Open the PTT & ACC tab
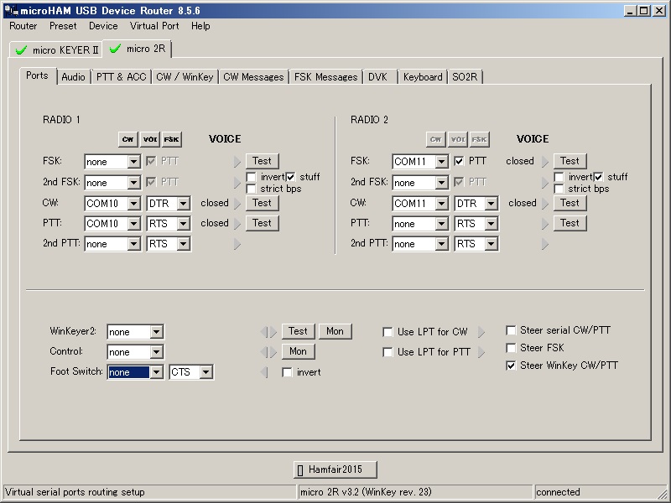Screen dimensions: 671x503 pos(121,77)
